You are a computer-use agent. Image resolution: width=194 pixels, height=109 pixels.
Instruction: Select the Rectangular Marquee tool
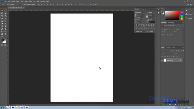(5, 11)
